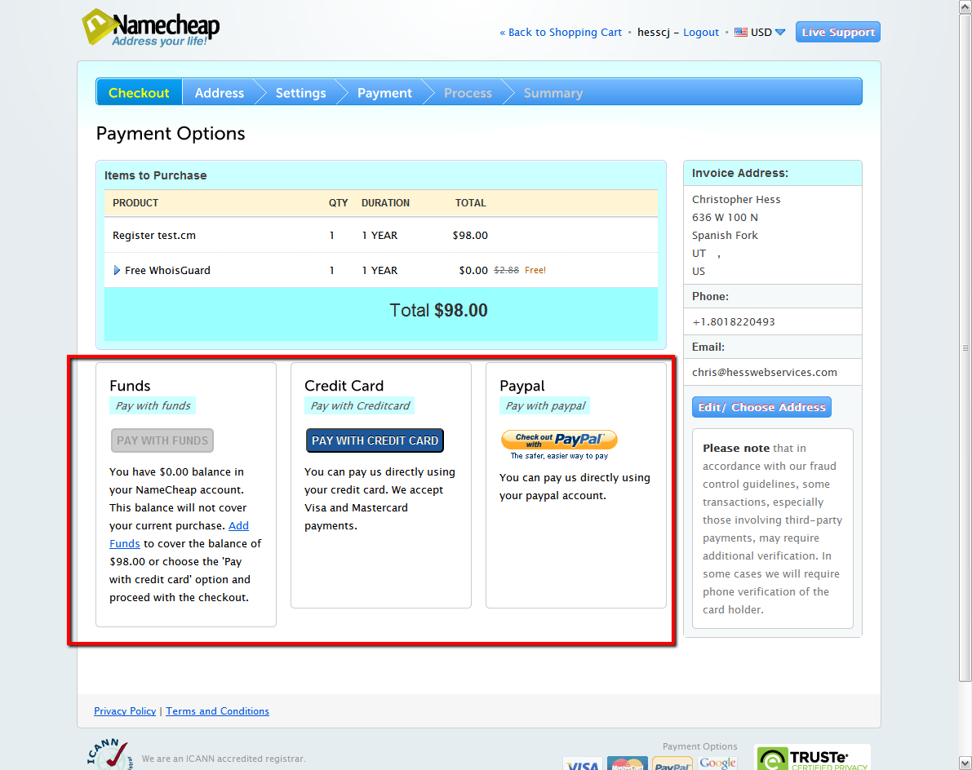972x770 pixels.
Task: Click the 'Items to Purchase' heading
Action: pyautogui.click(x=156, y=175)
